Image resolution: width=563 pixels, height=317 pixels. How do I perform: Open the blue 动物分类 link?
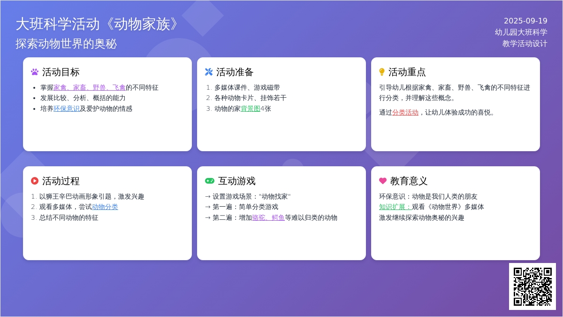coord(105,207)
